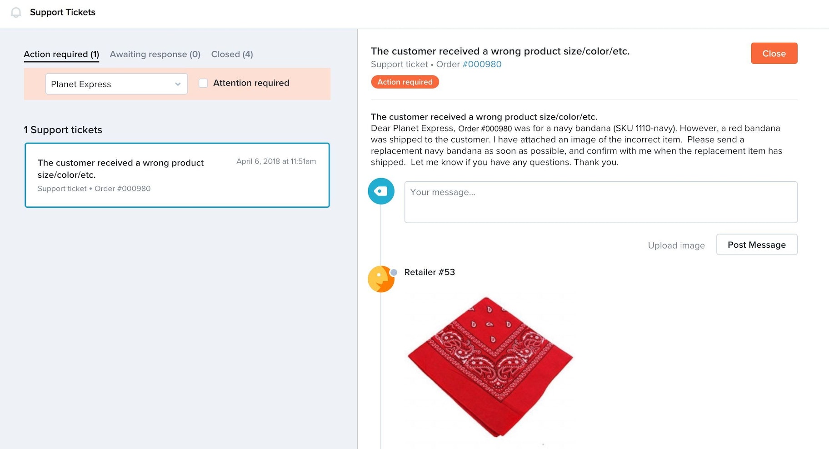The height and width of the screenshot is (449, 829).
Task: Open order #000980 link in ticket header
Action: point(482,65)
